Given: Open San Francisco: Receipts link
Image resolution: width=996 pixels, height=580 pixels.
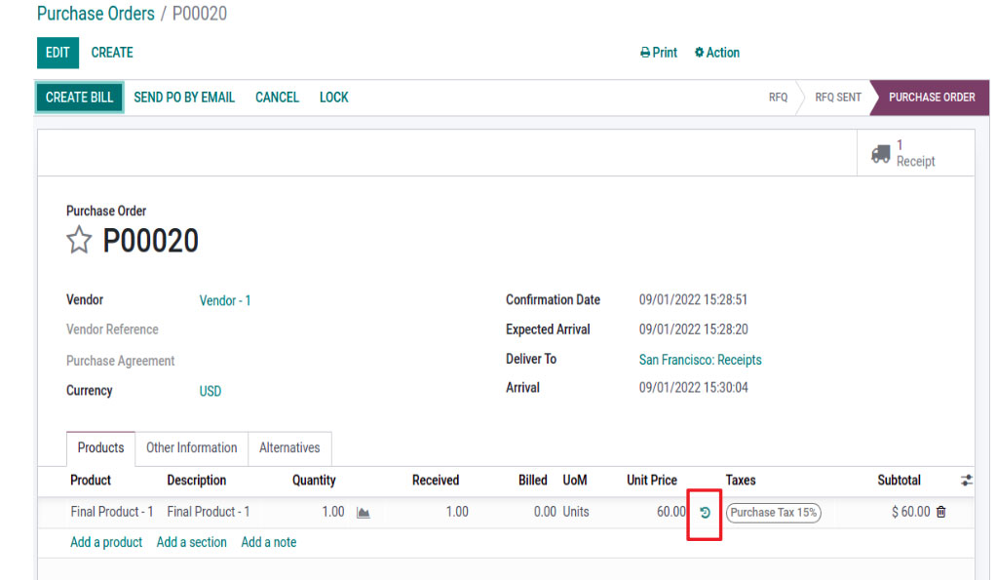Looking at the screenshot, I should [x=700, y=360].
